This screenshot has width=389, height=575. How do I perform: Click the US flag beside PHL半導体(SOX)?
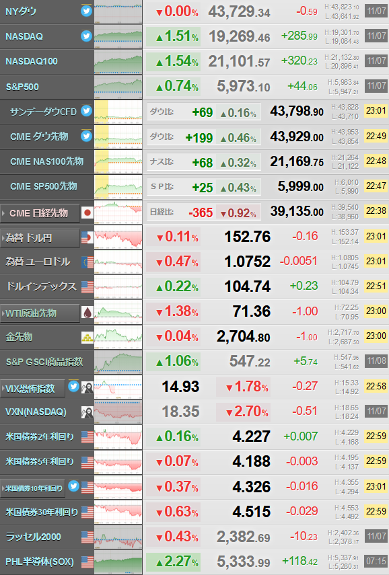coord(87,562)
